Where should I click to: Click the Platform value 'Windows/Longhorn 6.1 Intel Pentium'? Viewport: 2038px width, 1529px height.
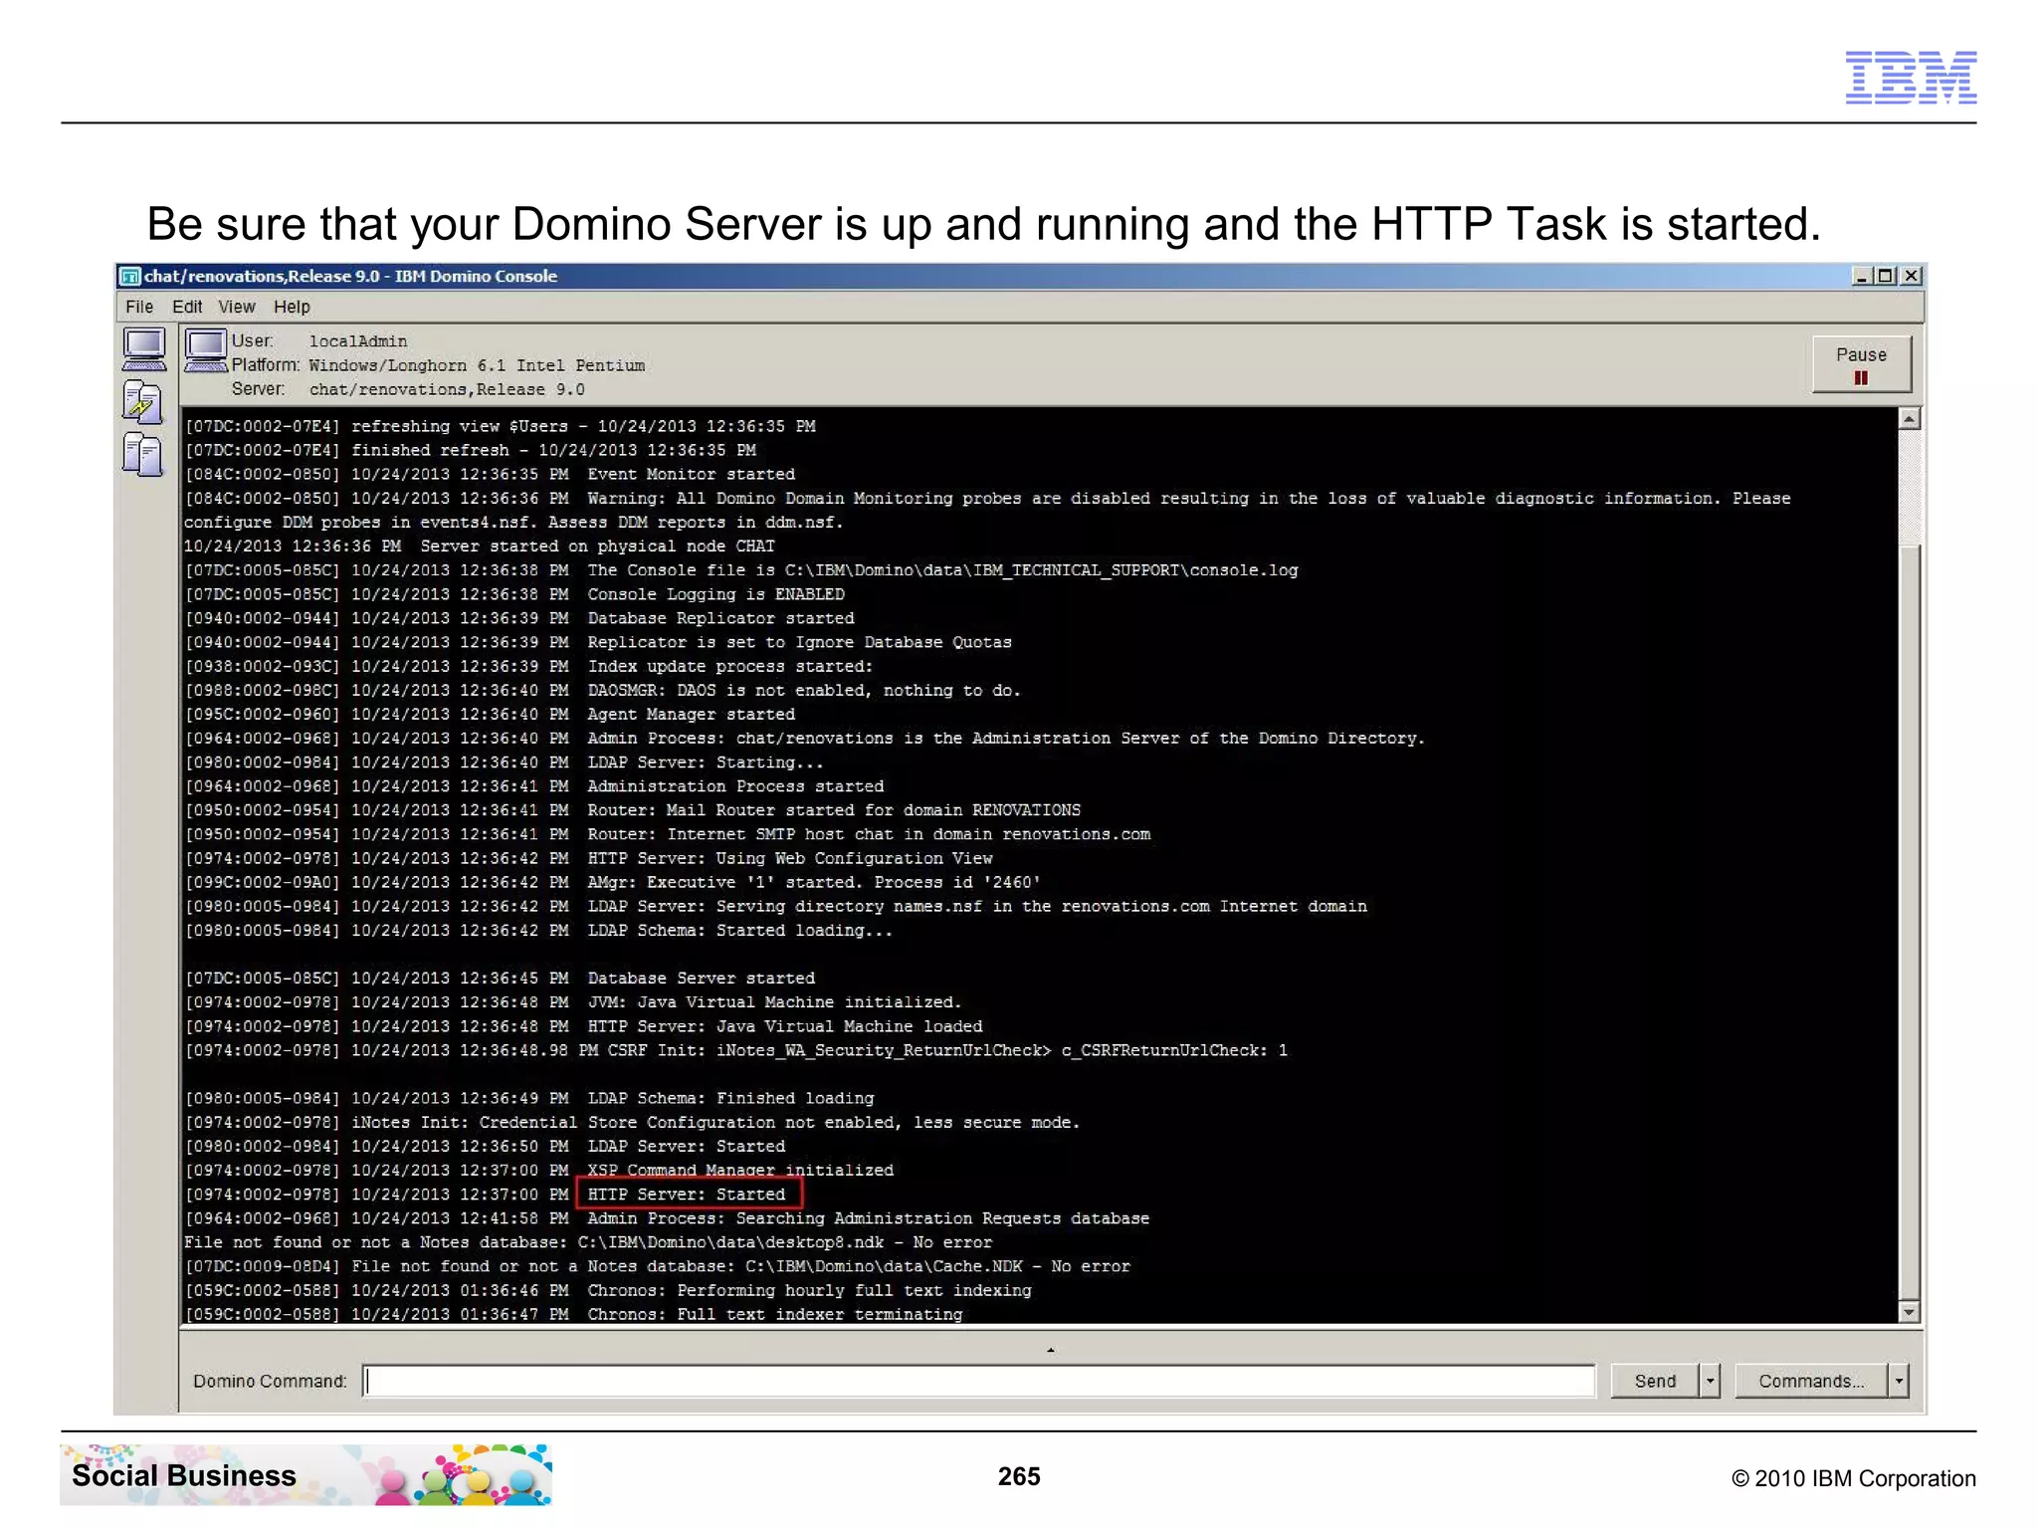tap(477, 365)
